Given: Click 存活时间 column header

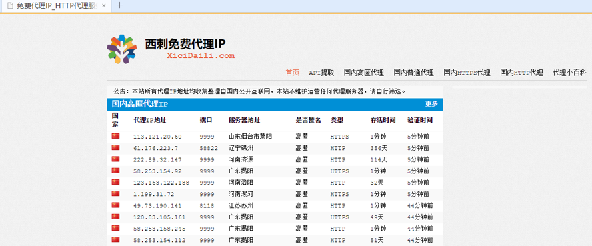Looking at the screenshot, I should [383, 121].
